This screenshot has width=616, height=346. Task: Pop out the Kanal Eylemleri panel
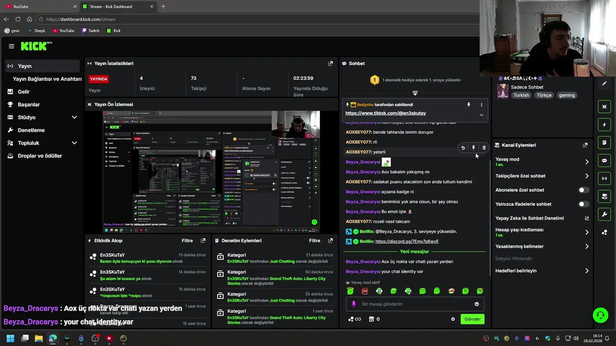(585, 145)
